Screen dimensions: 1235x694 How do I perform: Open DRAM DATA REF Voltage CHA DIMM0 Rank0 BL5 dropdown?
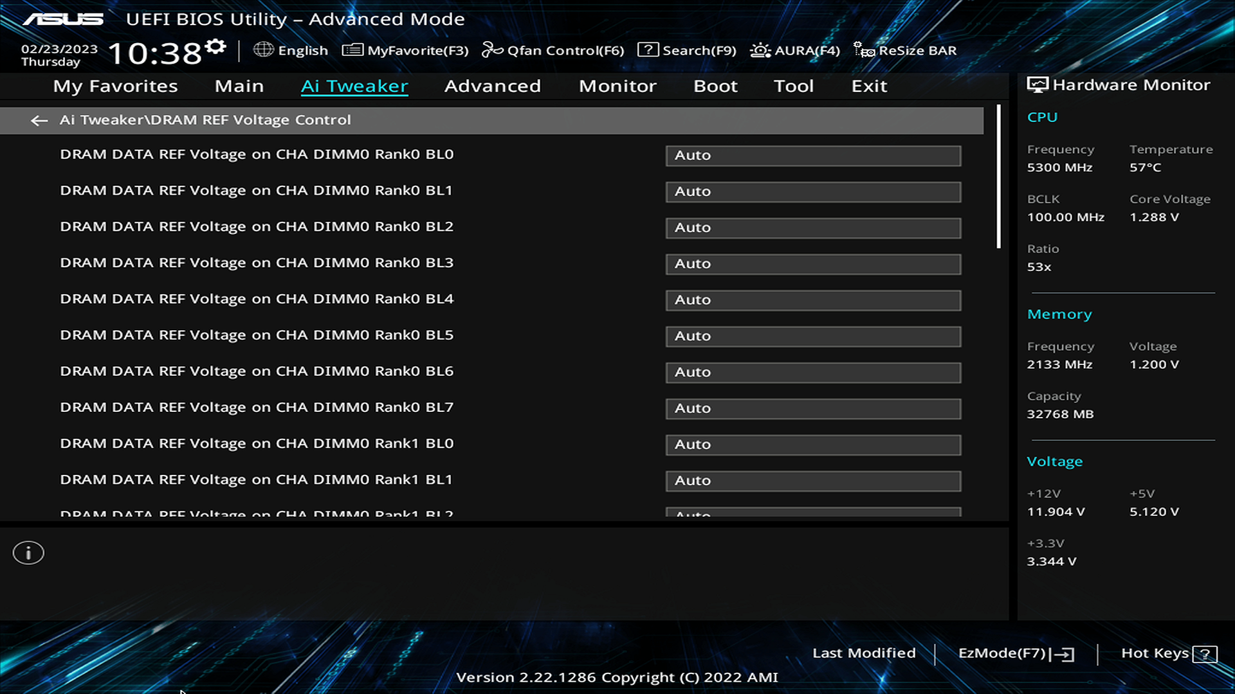tap(812, 335)
